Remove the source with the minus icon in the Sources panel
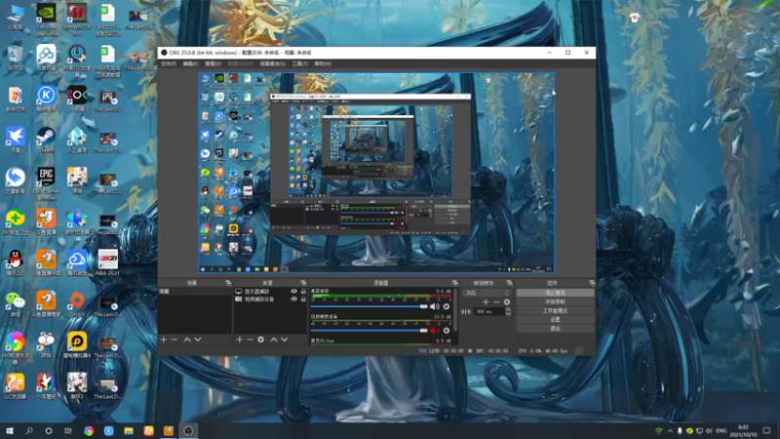 [250, 339]
